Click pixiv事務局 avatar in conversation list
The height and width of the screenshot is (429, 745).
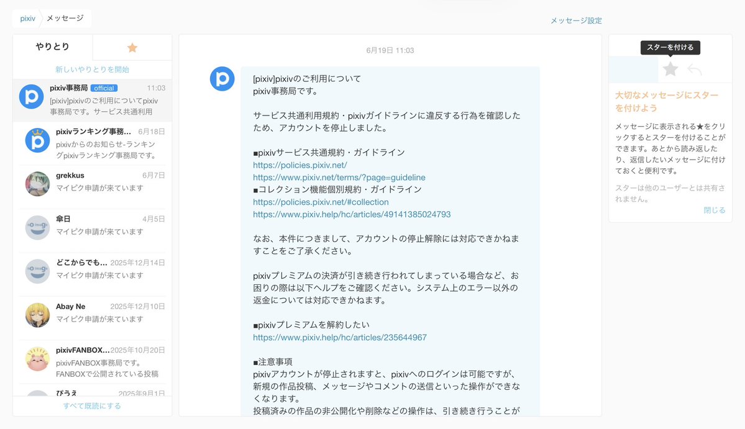pyautogui.click(x=31, y=96)
